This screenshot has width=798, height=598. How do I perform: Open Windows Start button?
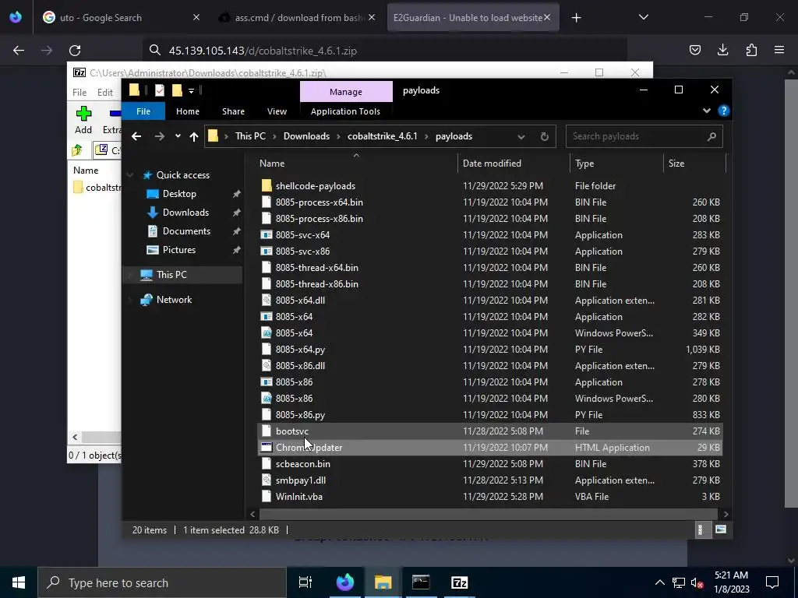tap(19, 582)
